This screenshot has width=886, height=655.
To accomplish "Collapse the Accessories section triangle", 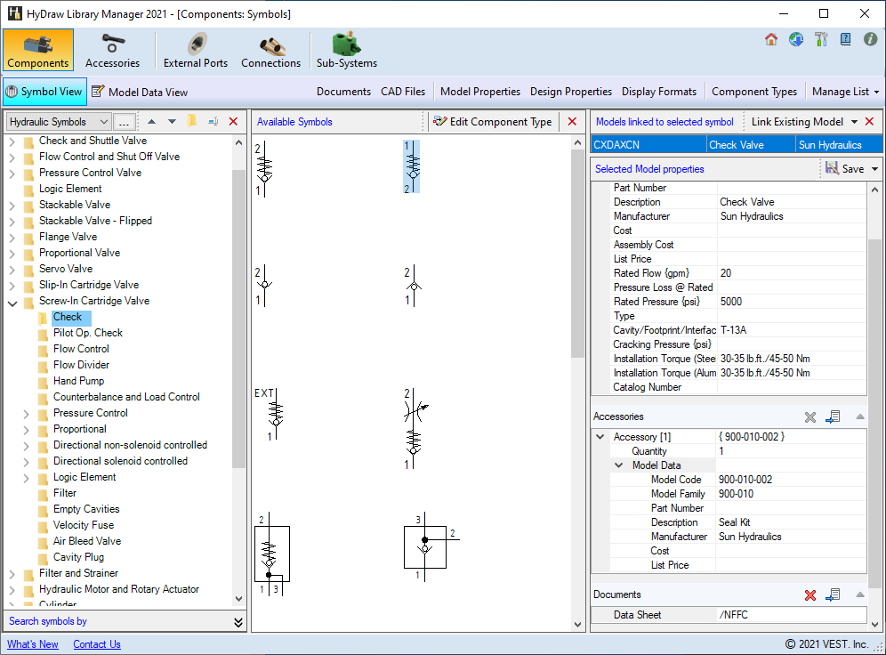I will click(860, 416).
